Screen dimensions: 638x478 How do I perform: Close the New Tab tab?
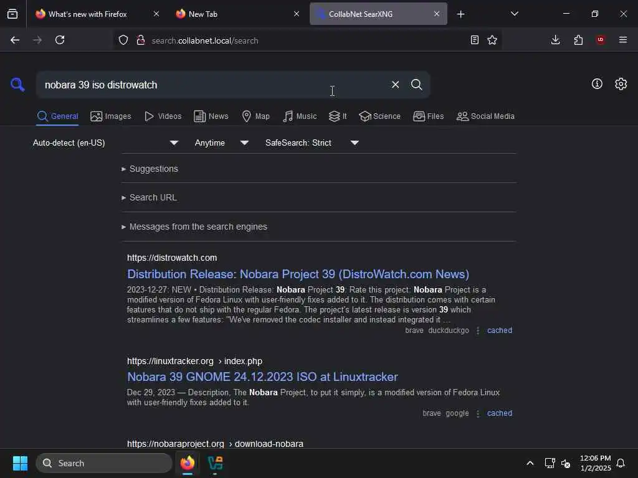point(297,14)
